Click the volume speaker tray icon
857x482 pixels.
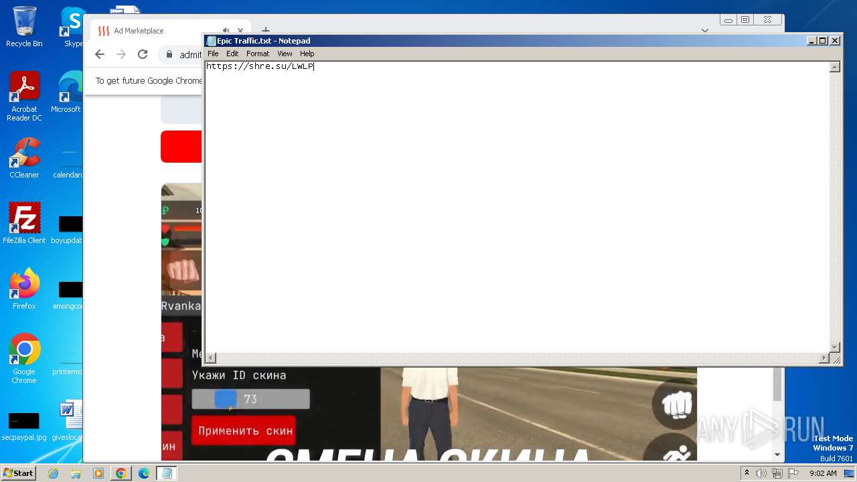click(x=761, y=473)
